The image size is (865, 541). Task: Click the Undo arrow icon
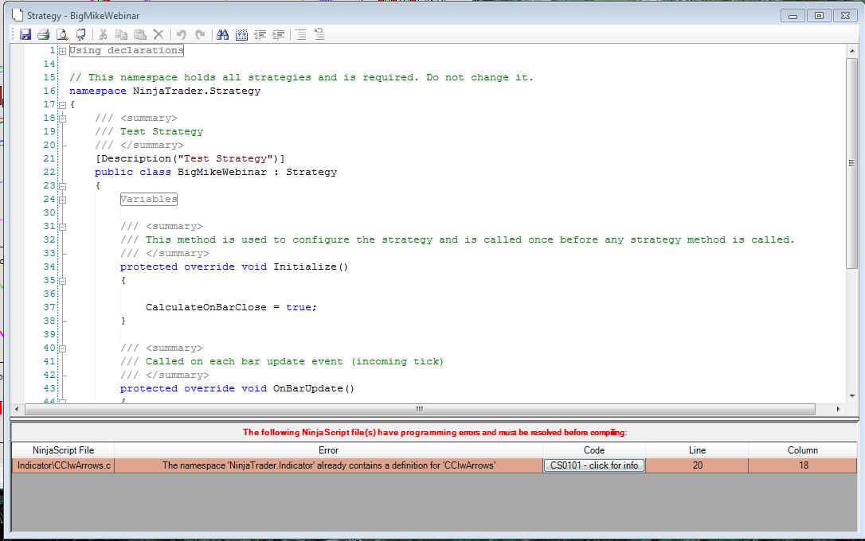tap(181, 34)
